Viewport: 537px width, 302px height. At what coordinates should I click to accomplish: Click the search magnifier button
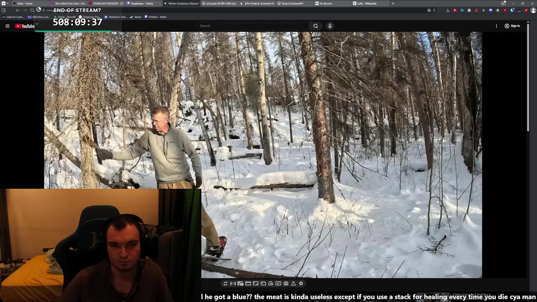pyautogui.click(x=315, y=26)
